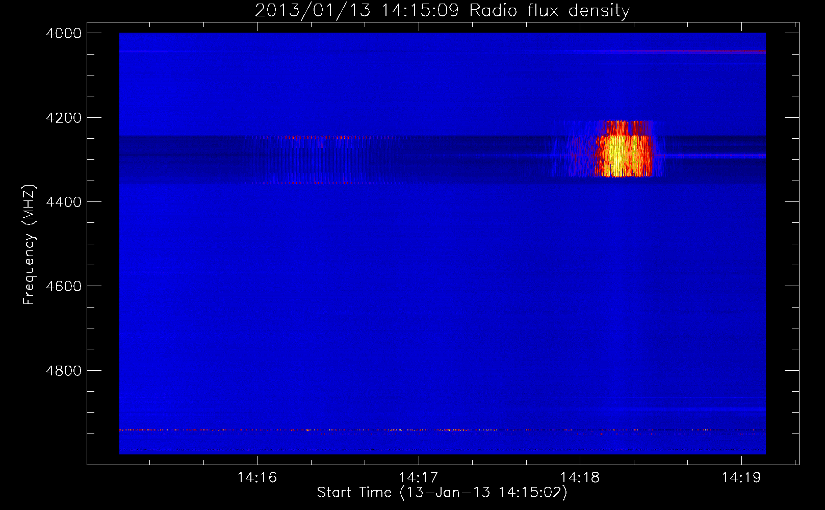Viewport: 825px width, 510px height.
Task: Click the 'Start Time (13-Jan-13 14:15:02)' label
Action: point(442,493)
